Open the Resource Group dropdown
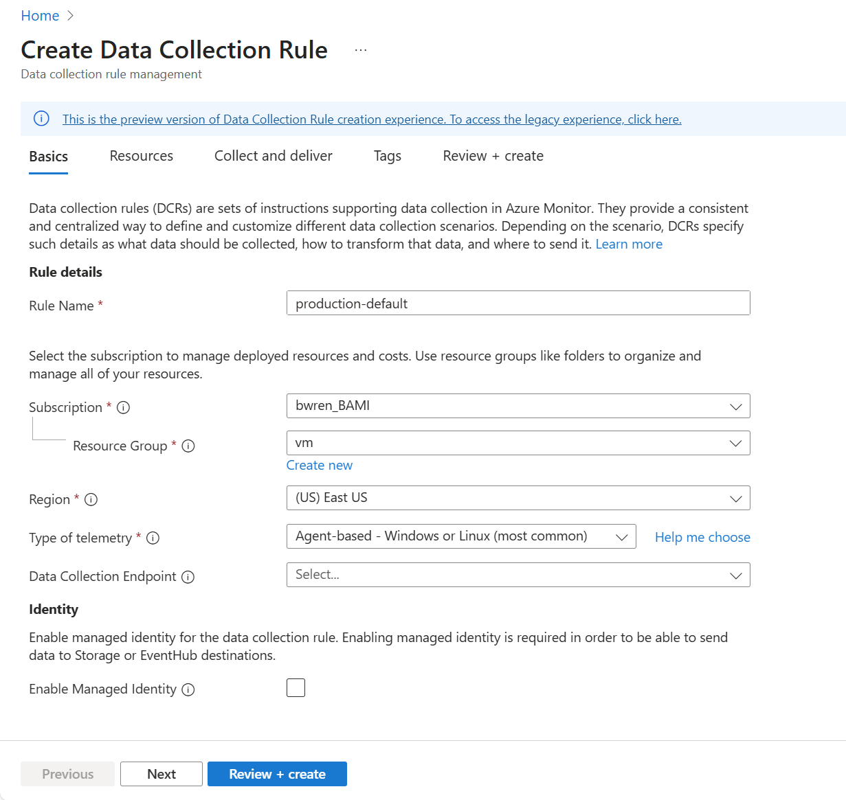The height and width of the screenshot is (800, 846). pyautogui.click(x=517, y=443)
